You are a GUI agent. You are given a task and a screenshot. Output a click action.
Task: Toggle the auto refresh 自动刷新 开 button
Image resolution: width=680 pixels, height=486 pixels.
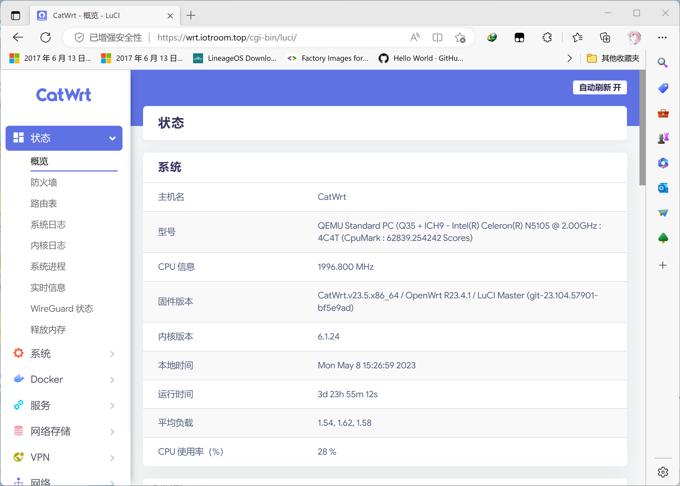coord(600,87)
